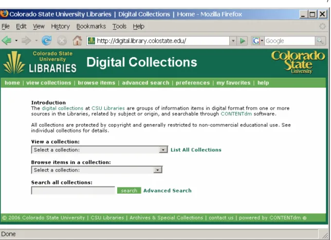
Task: Follow the CSU Libraries intro link
Action: click(x=108, y=108)
